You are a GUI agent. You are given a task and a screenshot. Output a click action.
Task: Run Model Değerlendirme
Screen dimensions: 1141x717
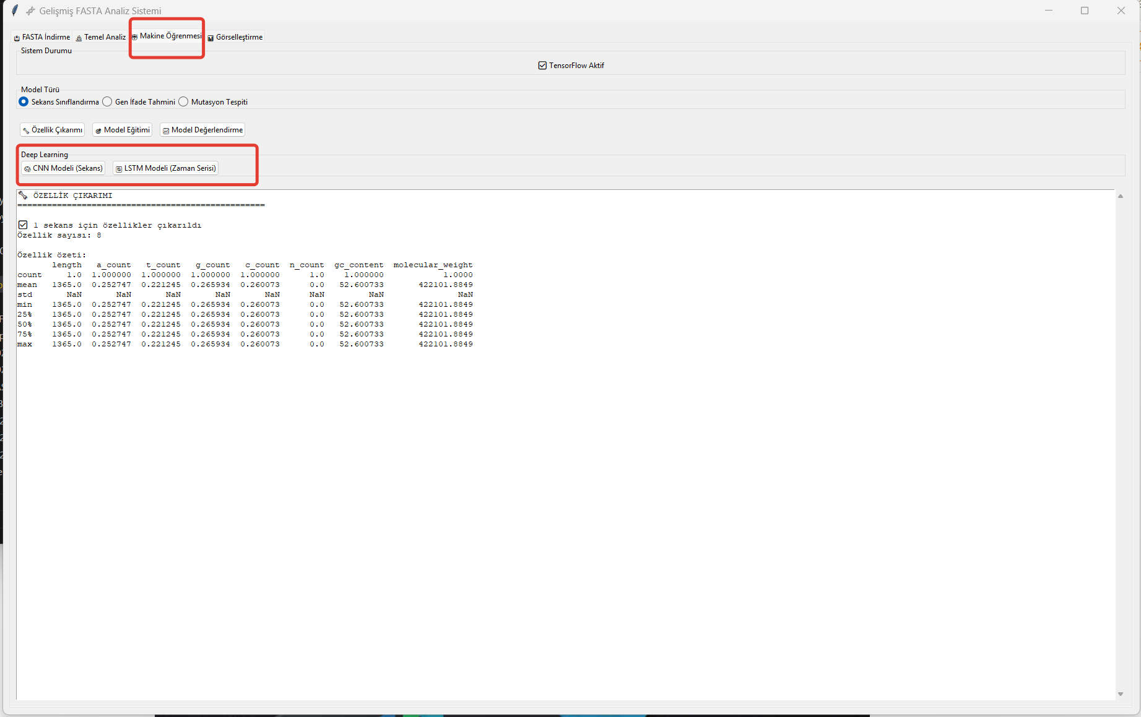(x=202, y=130)
